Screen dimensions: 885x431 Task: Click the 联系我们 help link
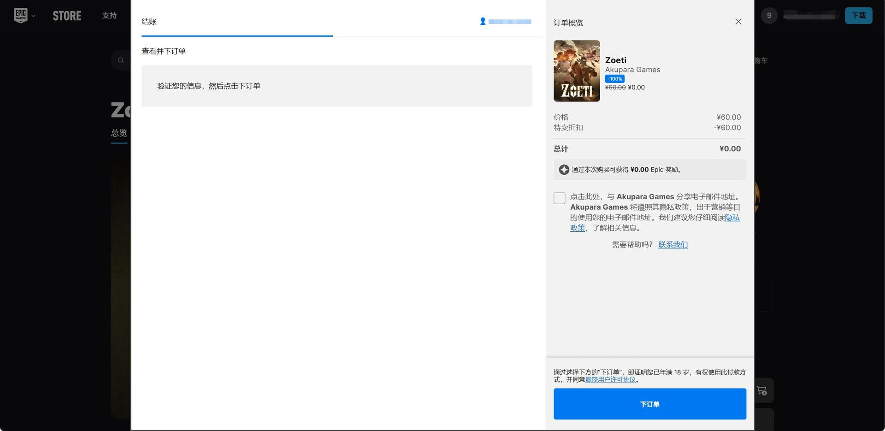pyautogui.click(x=673, y=245)
